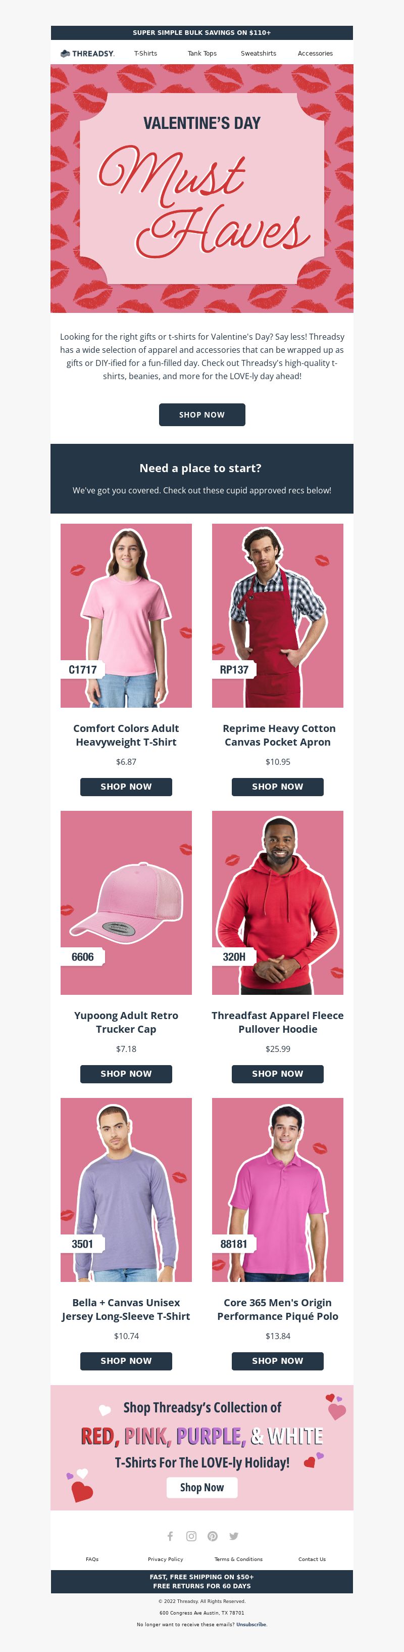Open the Twitter social icon

(234, 1536)
